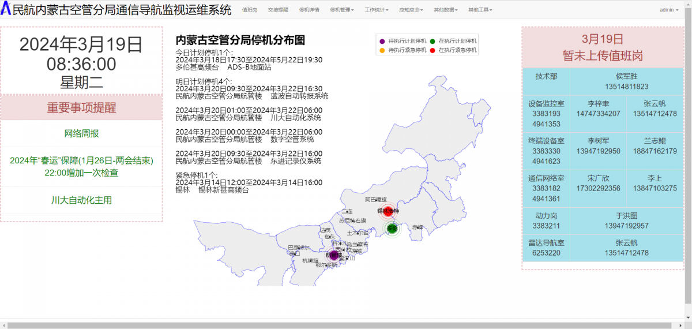Click the 蓝波自动转报系统 outage entry
Viewport: 692px width, 329px height.
(x=251, y=96)
